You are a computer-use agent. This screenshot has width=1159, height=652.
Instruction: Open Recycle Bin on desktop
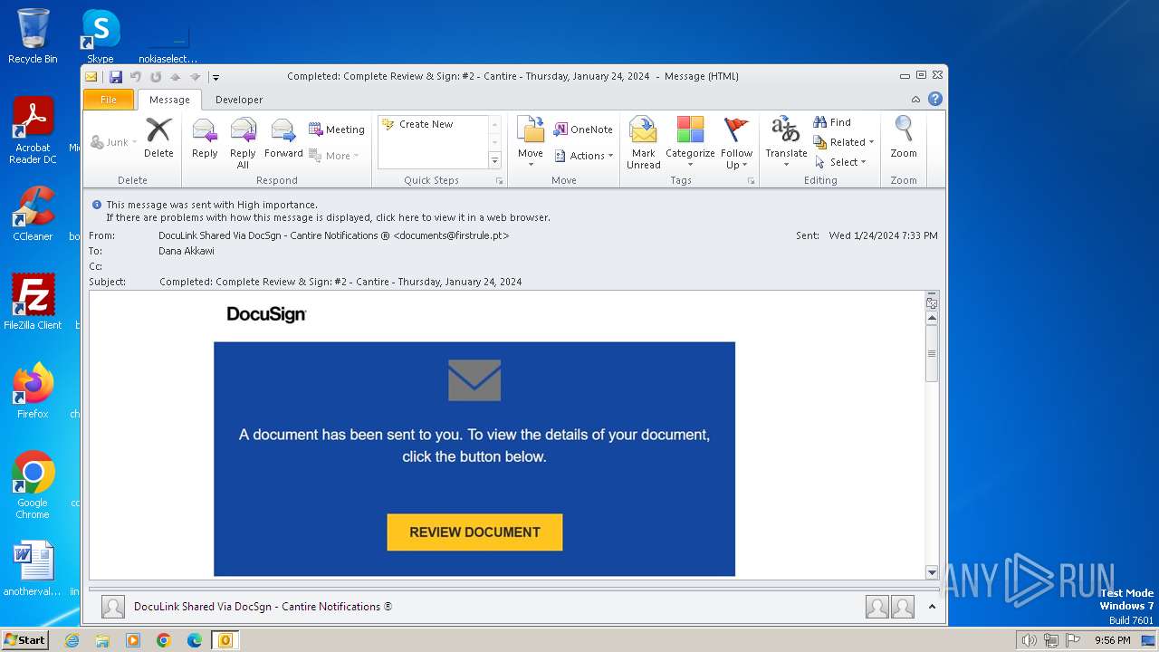(x=33, y=36)
